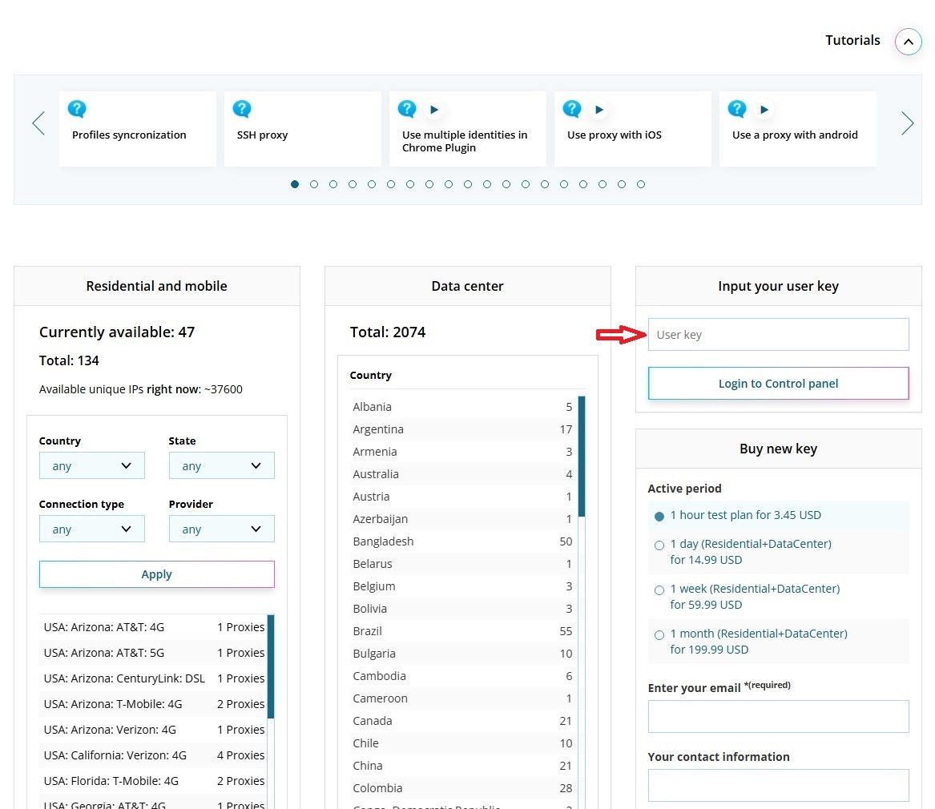The width and height of the screenshot is (935, 809).
Task: Select the 1 hour test plan option
Action: 659,516
